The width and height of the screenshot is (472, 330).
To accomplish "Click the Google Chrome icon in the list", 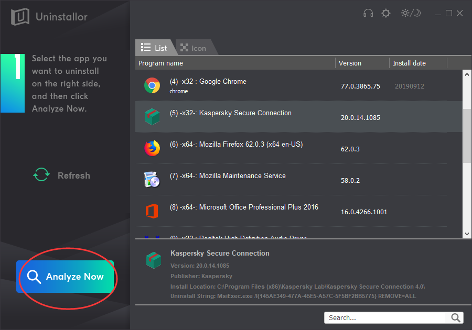I will tap(152, 86).
